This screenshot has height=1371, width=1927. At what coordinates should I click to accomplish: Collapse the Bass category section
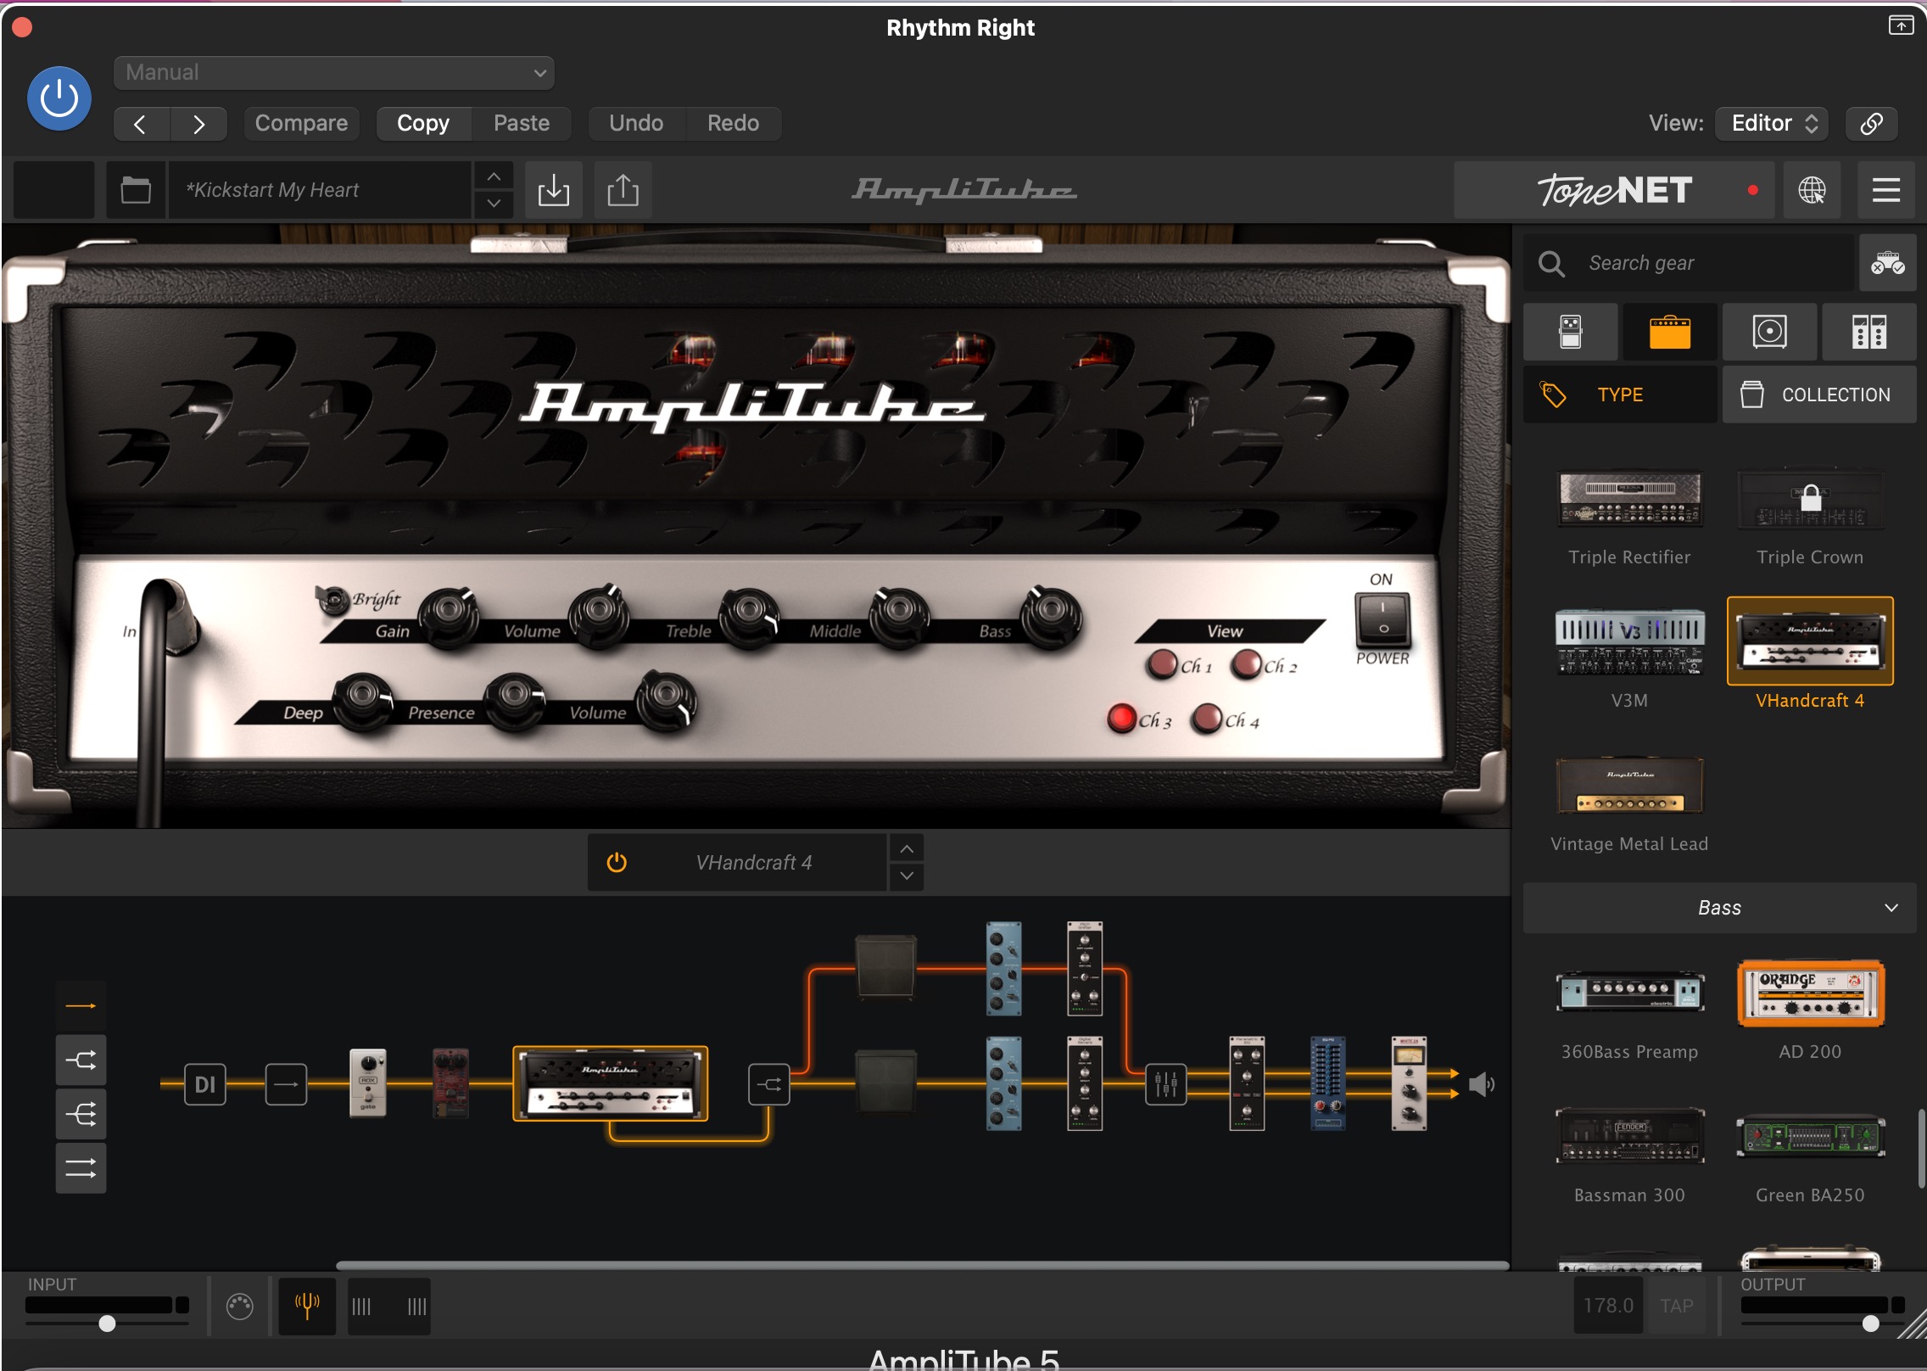coord(1720,908)
